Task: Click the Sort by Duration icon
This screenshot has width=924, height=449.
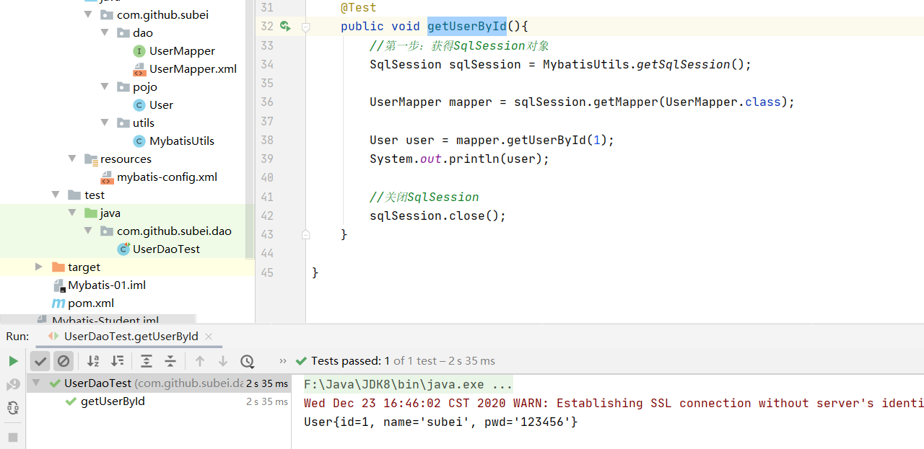Action: (x=117, y=361)
